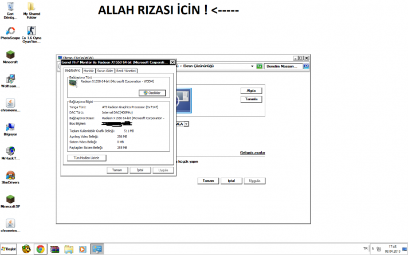Click İptal in the adapter dialog
The image size is (408, 255).
[140, 170]
